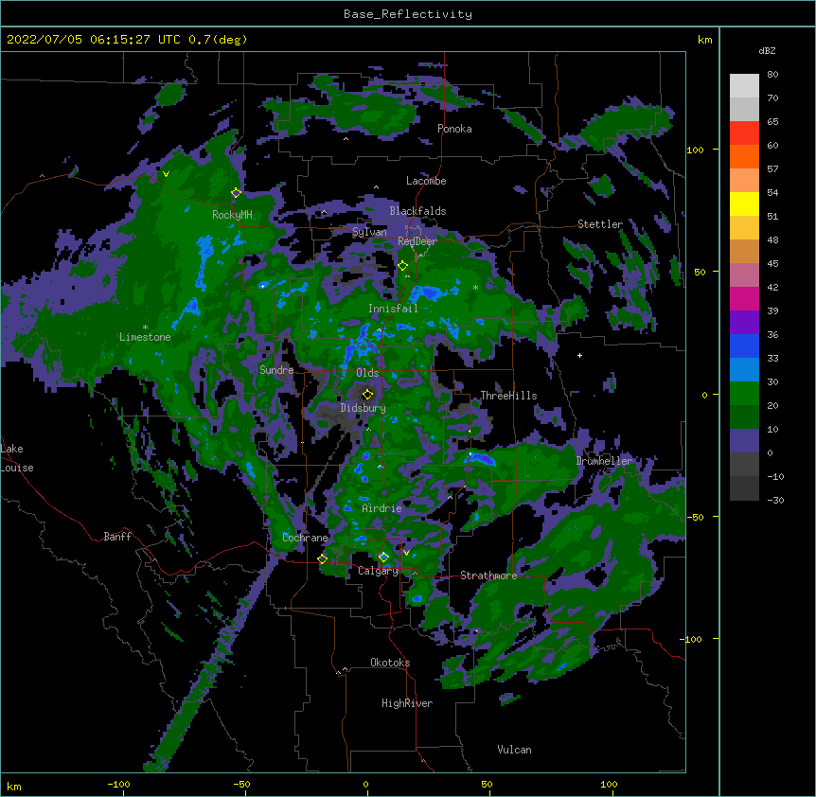Click the Vulcan label
Viewport: 816px width, 797px height.
[514, 750]
